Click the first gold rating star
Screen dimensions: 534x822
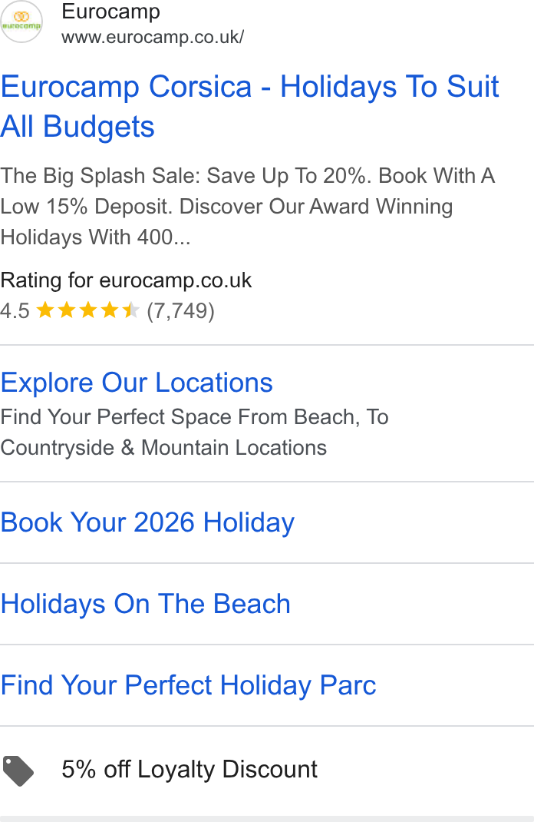(x=45, y=310)
